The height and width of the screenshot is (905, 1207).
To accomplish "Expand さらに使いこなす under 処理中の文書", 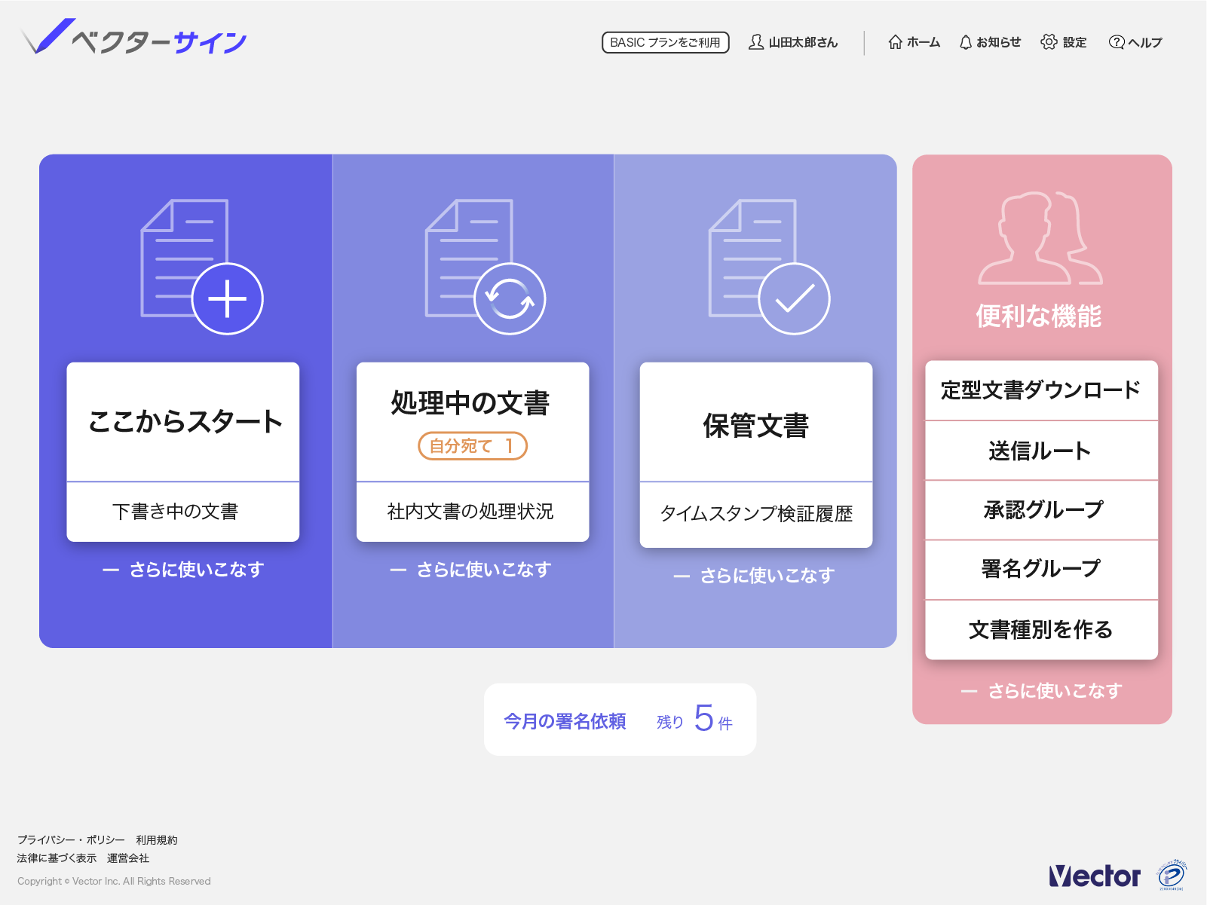I will (x=470, y=570).
